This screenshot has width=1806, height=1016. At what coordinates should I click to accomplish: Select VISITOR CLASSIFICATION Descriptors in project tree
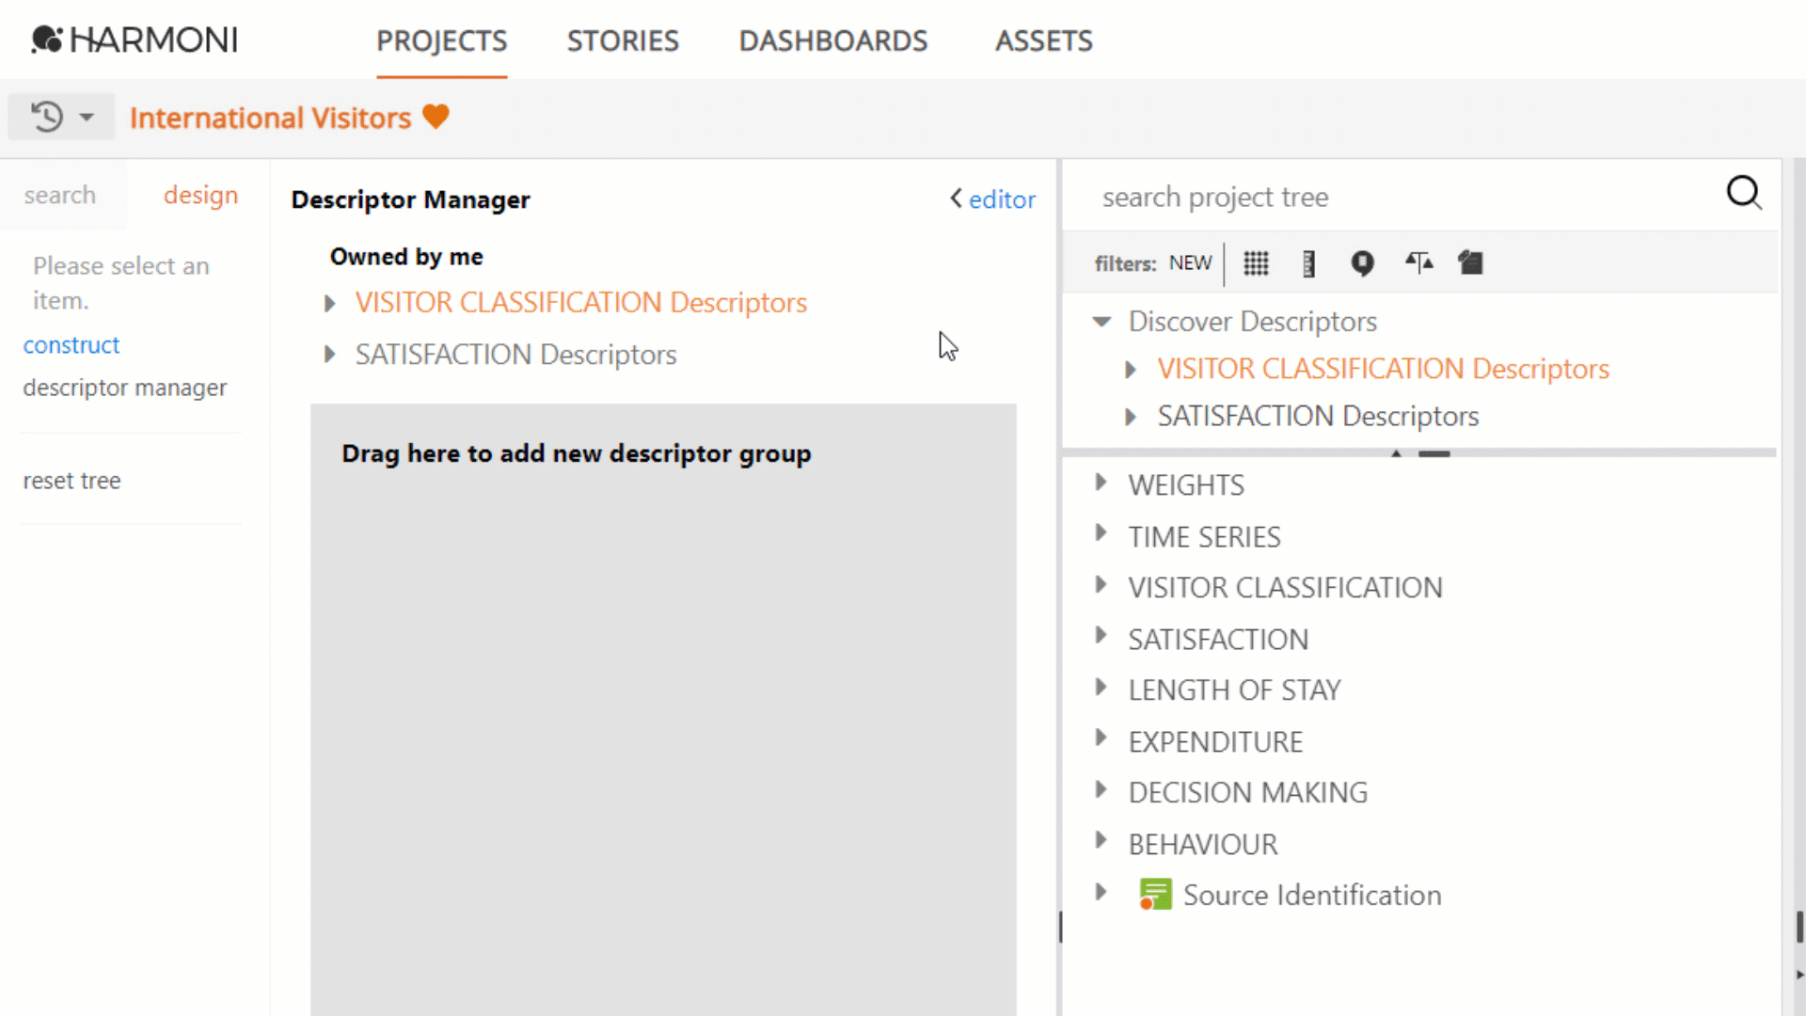(1383, 369)
